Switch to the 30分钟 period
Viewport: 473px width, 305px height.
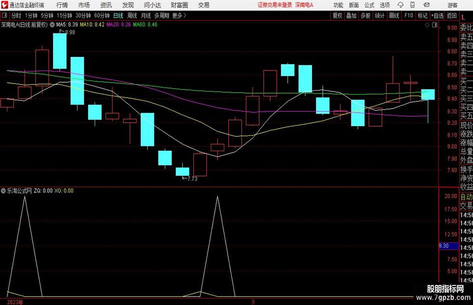83,16
